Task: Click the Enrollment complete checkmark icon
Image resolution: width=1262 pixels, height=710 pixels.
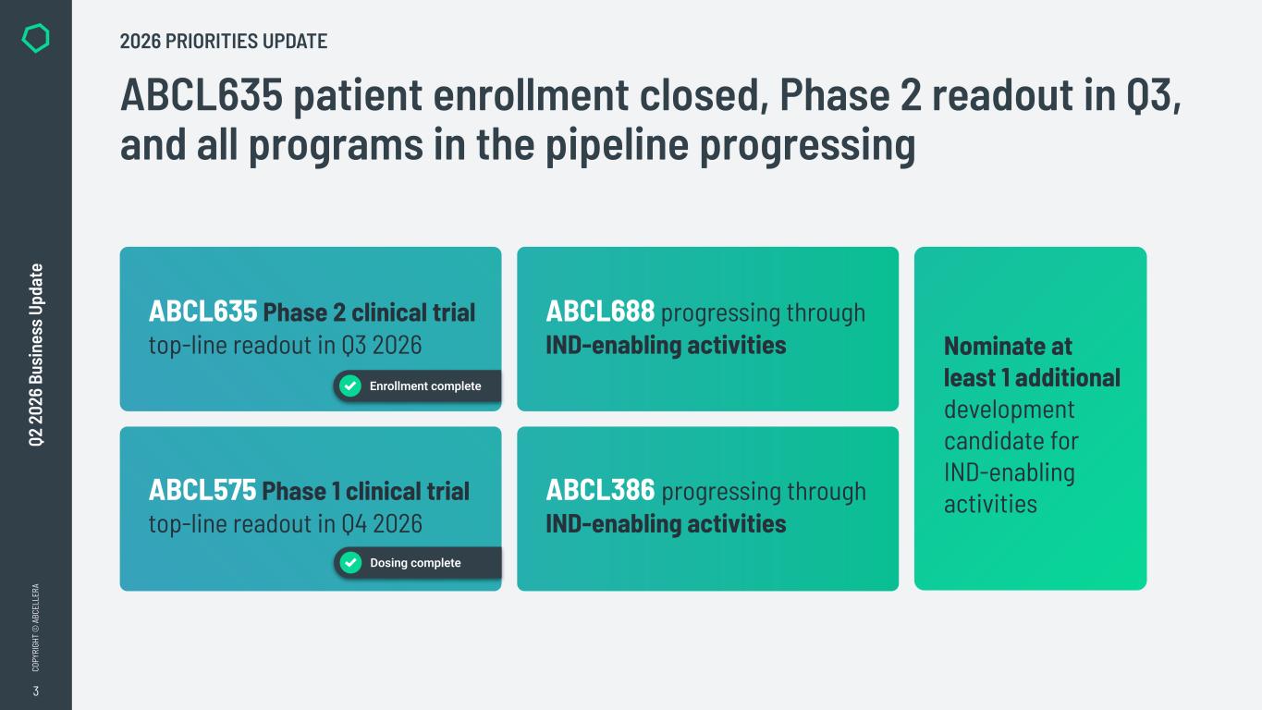Action: (x=350, y=386)
